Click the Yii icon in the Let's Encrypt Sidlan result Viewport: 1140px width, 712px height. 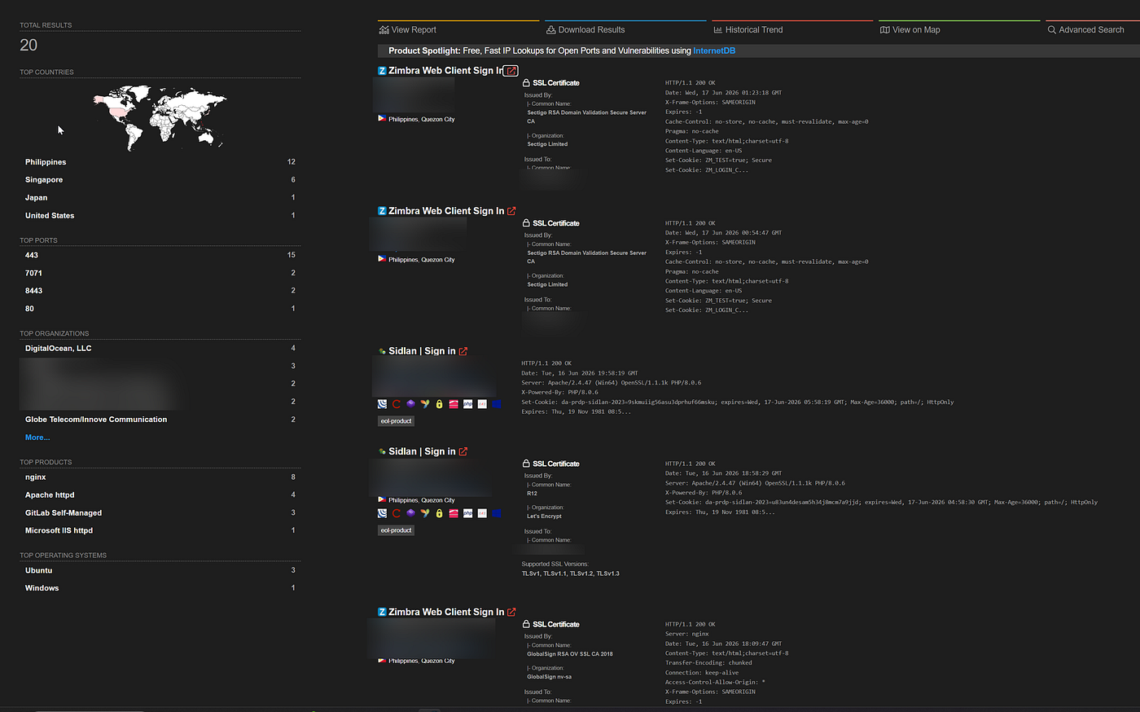pos(425,513)
